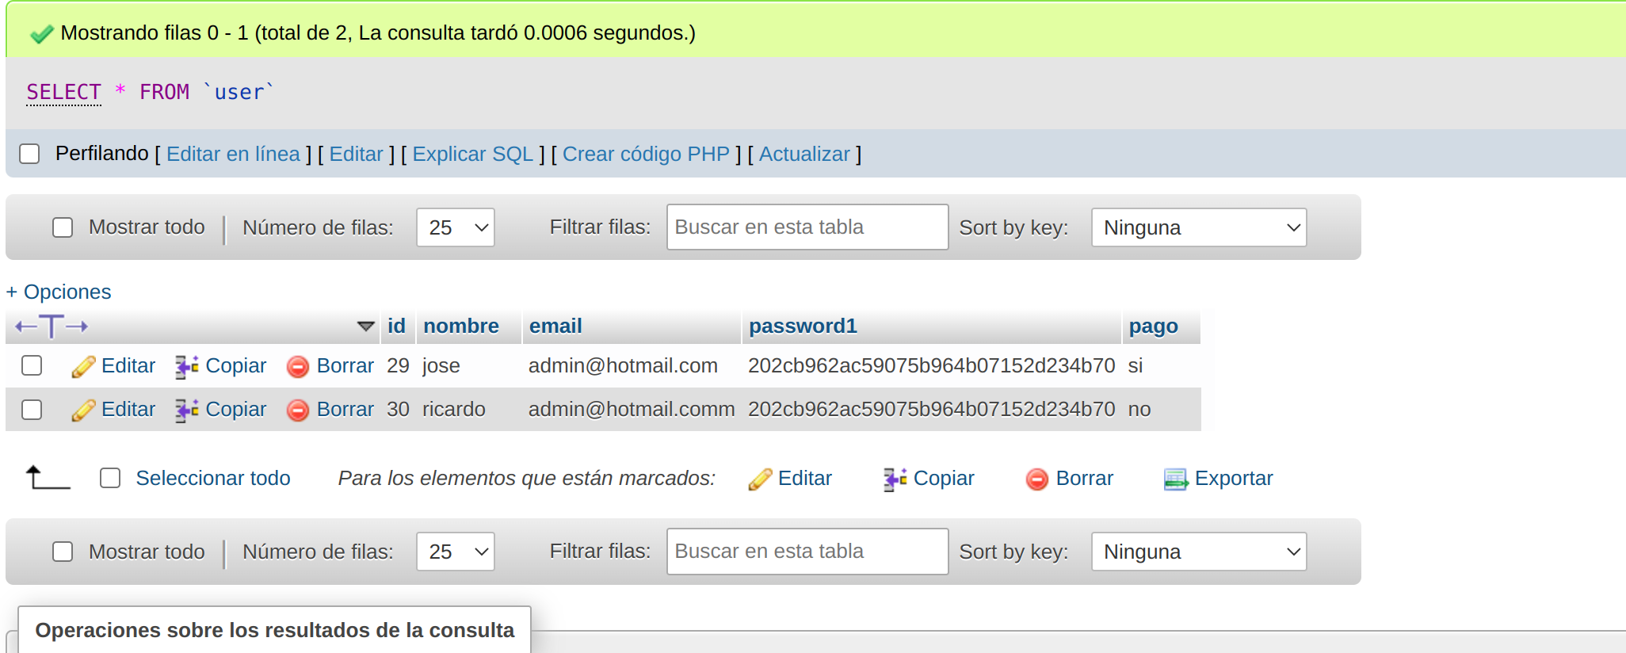Click Borrar link in jose's row
Viewport: 1626px width, 653px height.
coord(345,365)
